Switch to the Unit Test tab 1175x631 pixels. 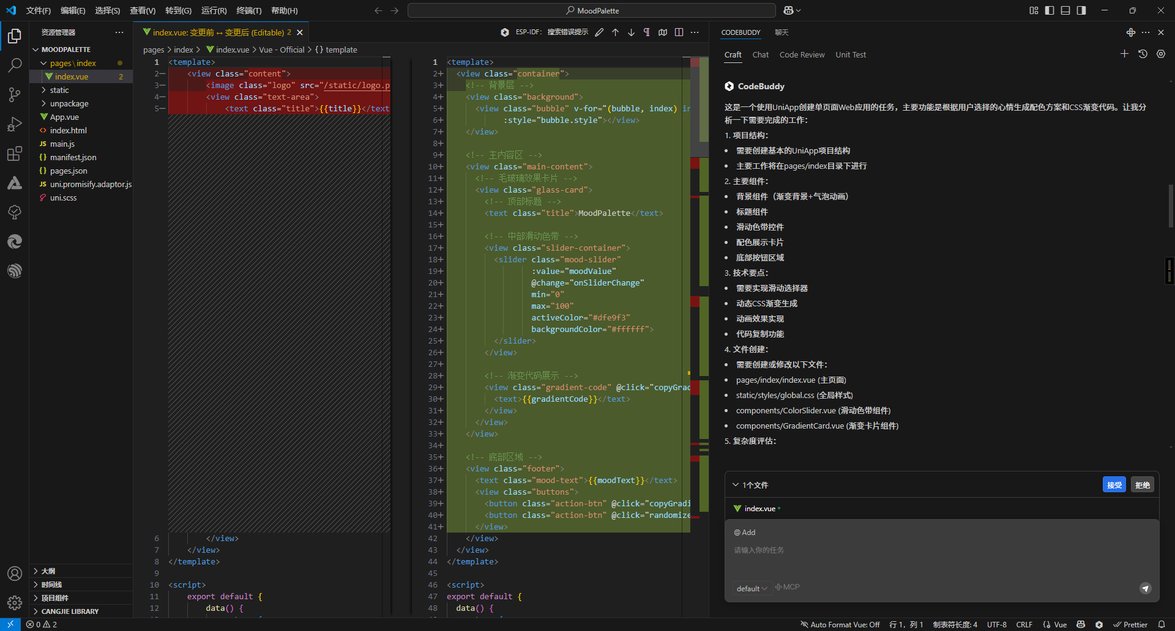tap(851, 54)
